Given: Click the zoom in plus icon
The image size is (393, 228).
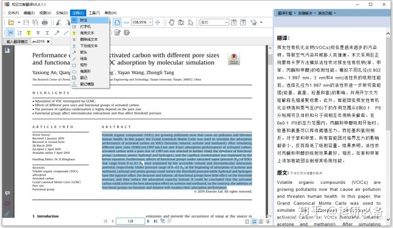Looking at the screenshot, I should pos(158,22).
